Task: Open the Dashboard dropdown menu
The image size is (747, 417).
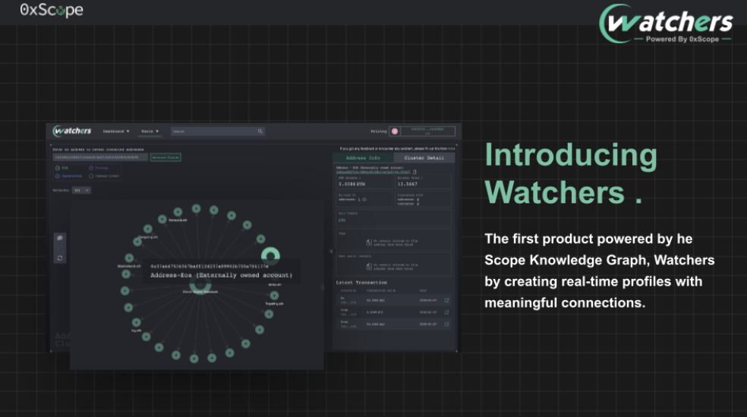Action: pyautogui.click(x=115, y=131)
